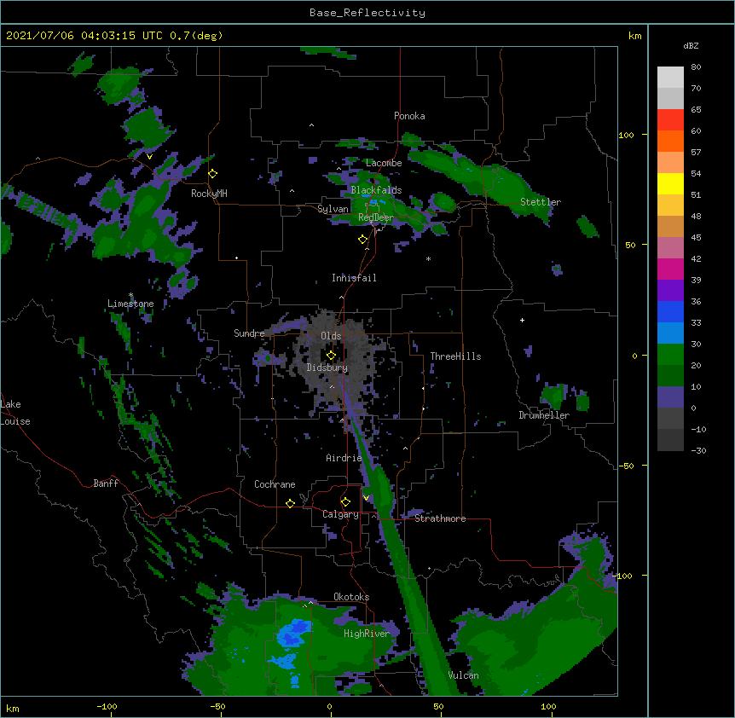Pick the magenta 39-42 dBZ legend swatch

point(670,269)
